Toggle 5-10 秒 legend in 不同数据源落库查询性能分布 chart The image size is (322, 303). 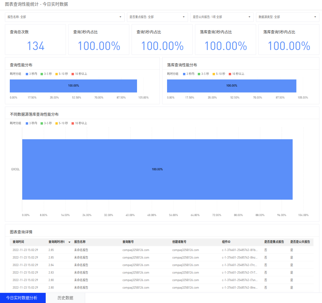point(61,123)
